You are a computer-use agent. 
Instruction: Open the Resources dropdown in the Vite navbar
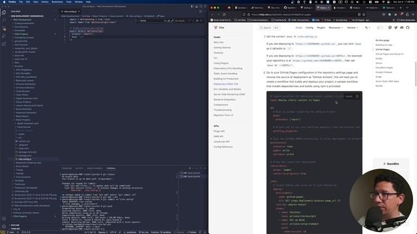pos(336,27)
